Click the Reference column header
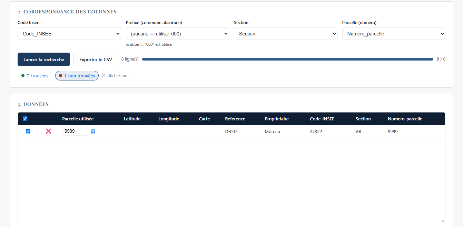 click(x=235, y=119)
